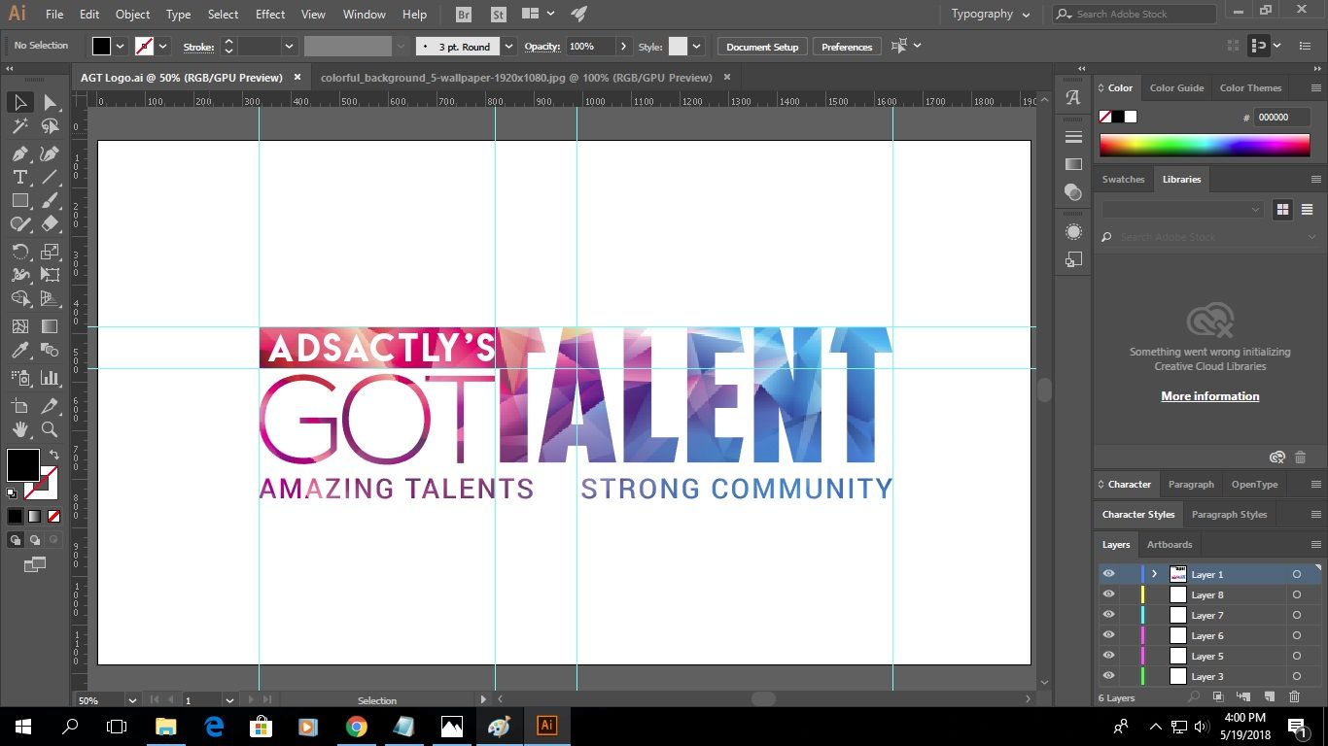Open the Object menu
The height and width of the screenshot is (746, 1328).
click(132, 15)
